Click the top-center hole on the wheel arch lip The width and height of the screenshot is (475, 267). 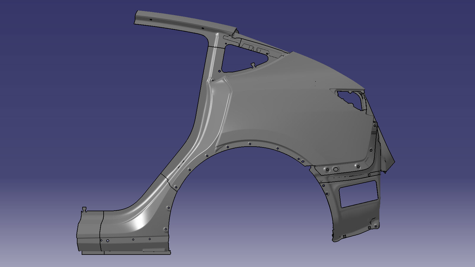point(249,144)
